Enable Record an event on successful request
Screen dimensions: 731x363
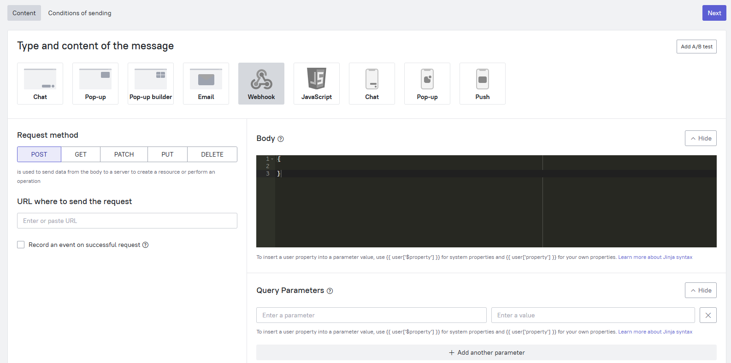[x=21, y=245]
